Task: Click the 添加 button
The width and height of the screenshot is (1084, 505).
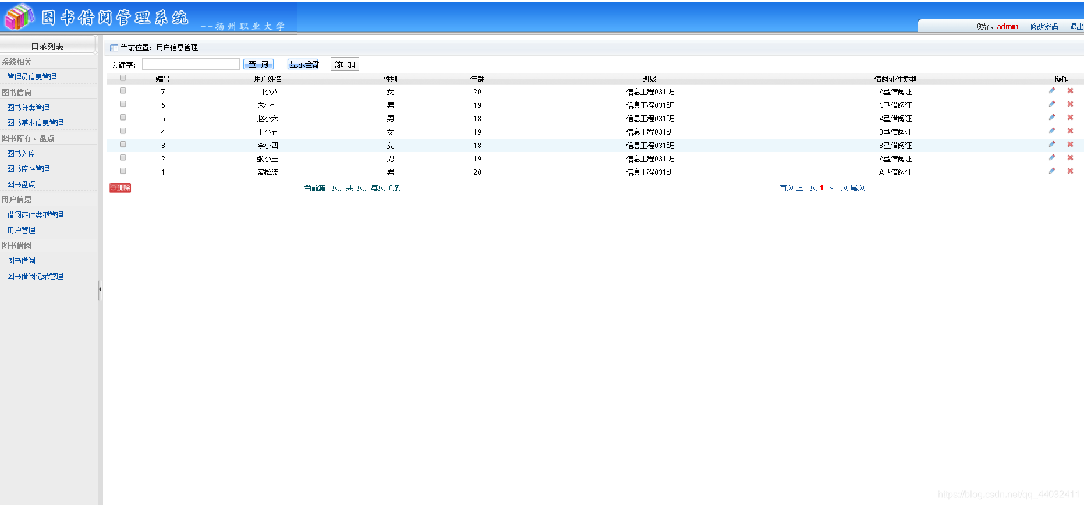Action: (345, 64)
